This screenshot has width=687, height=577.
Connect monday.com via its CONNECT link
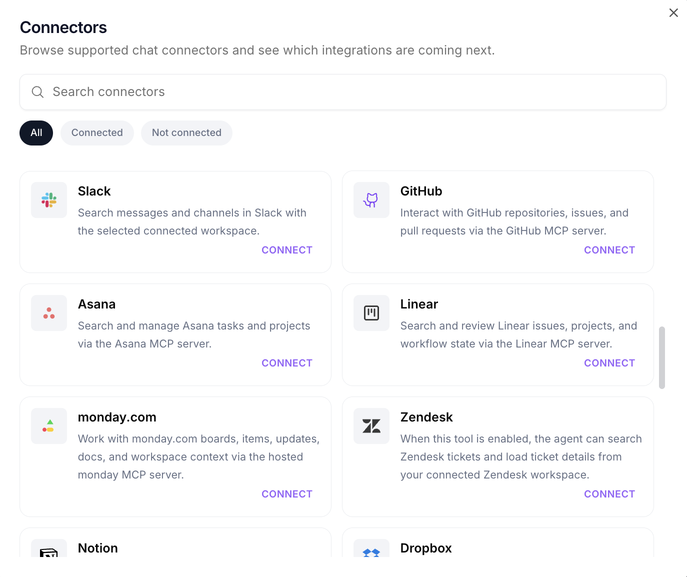286,494
